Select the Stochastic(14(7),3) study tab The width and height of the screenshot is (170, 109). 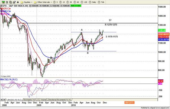pos(31,100)
